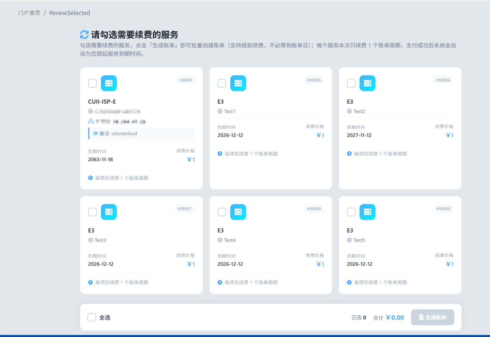Click the total amount ￥0.00
This screenshot has height=337, width=490.
pyautogui.click(x=395, y=318)
